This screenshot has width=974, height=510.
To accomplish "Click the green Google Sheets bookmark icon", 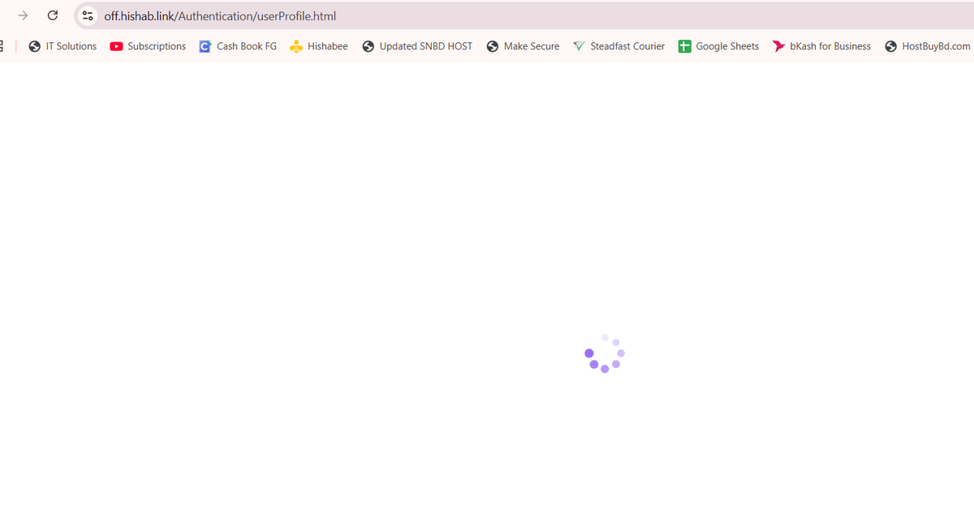I will tap(684, 46).
